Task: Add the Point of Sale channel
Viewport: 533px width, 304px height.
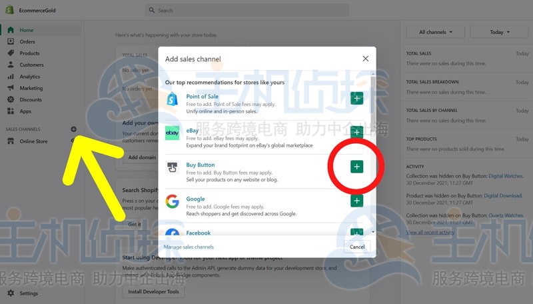Action: 356,99
